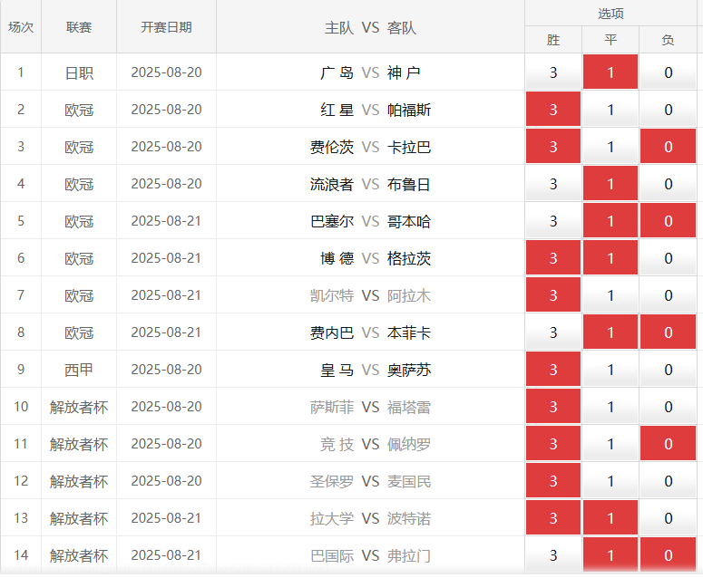Click 解放者杯 league cell in row 10
This screenshot has width=703, height=578.
(x=79, y=407)
